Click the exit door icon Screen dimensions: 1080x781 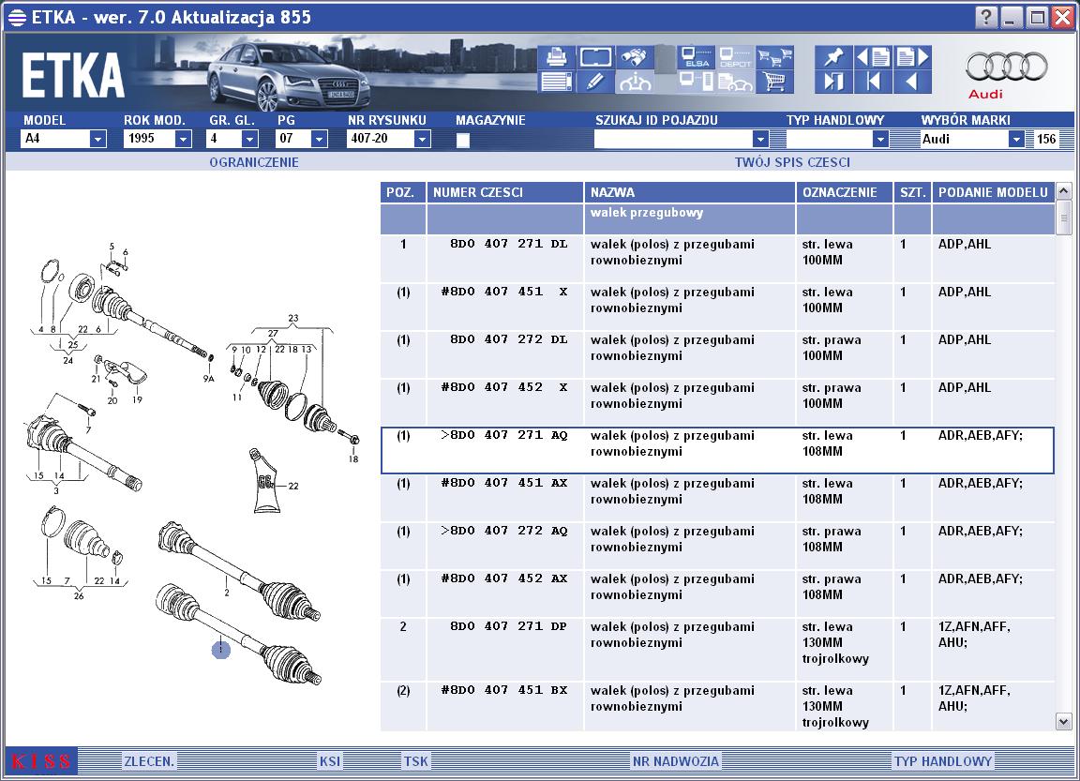pos(833,82)
